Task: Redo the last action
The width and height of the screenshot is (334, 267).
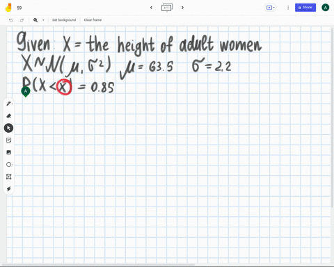Action: 22,20
